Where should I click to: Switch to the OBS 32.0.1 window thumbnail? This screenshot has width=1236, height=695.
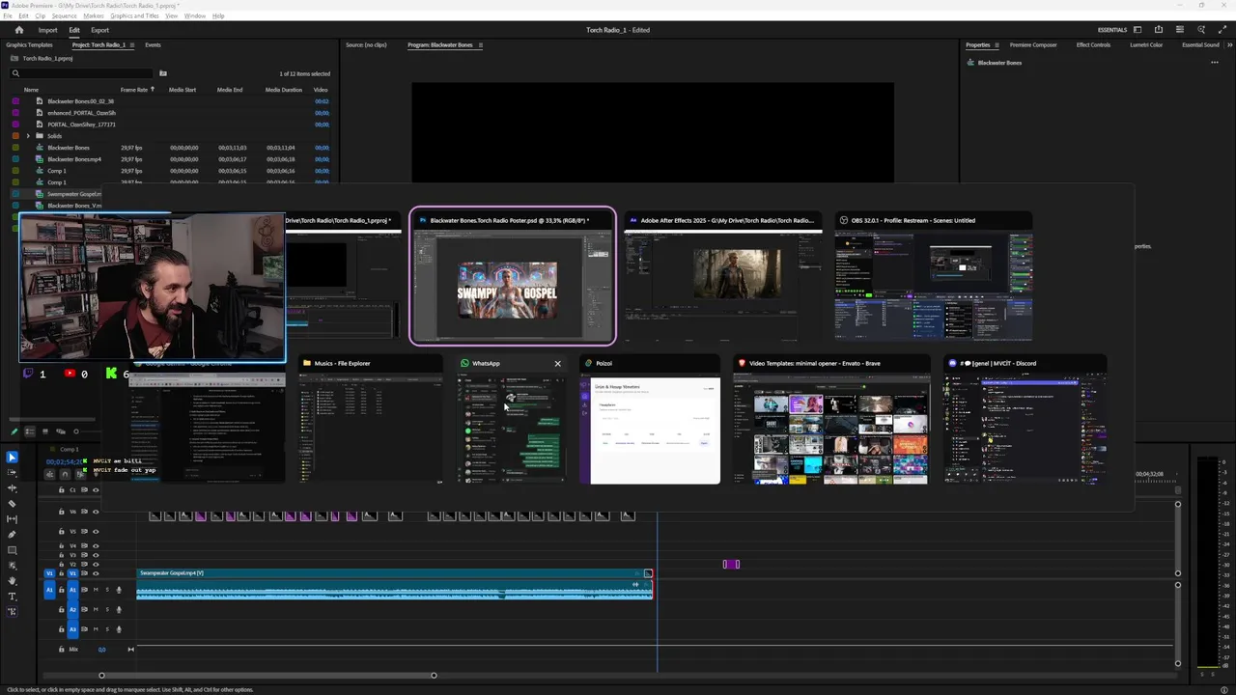(934, 275)
